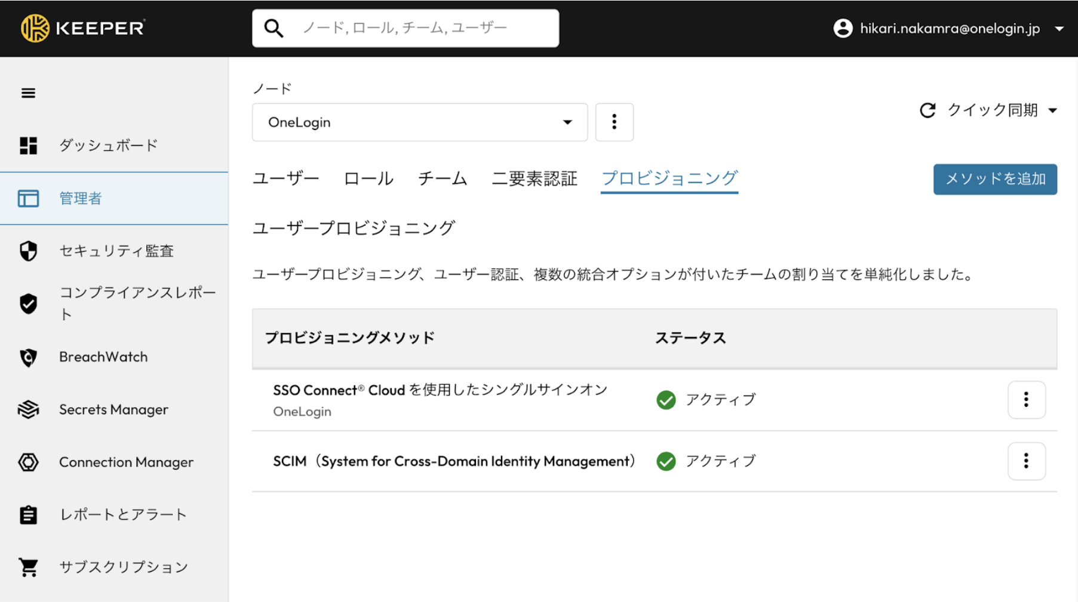Screen dimensions: 1078x602
Task: Click green active check for SCIM row
Action: tap(666, 461)
